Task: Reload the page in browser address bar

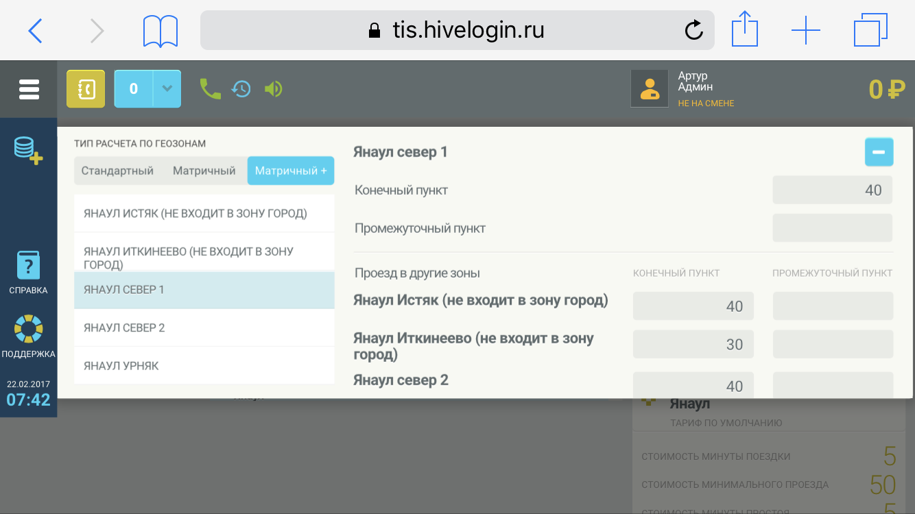Action: click(693, 30)
